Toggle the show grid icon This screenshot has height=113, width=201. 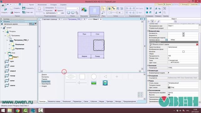pyautogui.click(x=109, y=8)
